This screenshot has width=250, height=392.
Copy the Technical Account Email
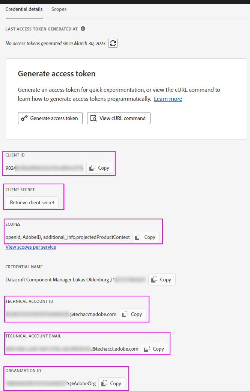coord(154,349)
